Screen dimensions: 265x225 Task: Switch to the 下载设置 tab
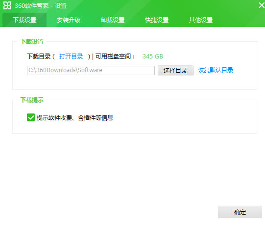point(24,20)
